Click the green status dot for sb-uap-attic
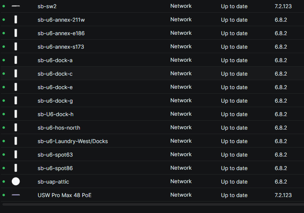This screenshot has height=213, width=304. 4,182
